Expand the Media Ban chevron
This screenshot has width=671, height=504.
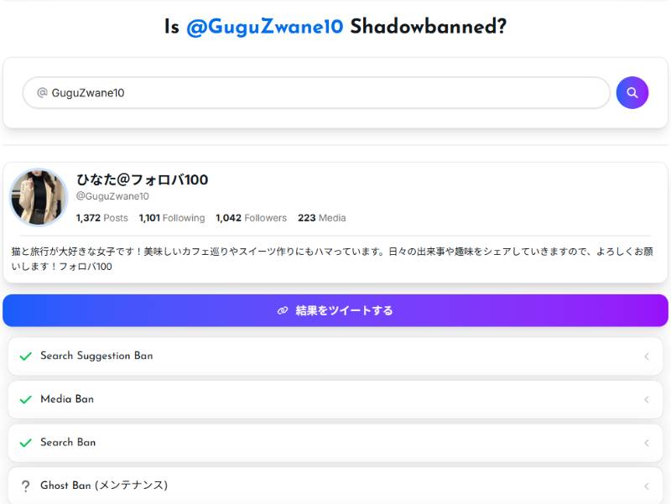tap(647, 400)
